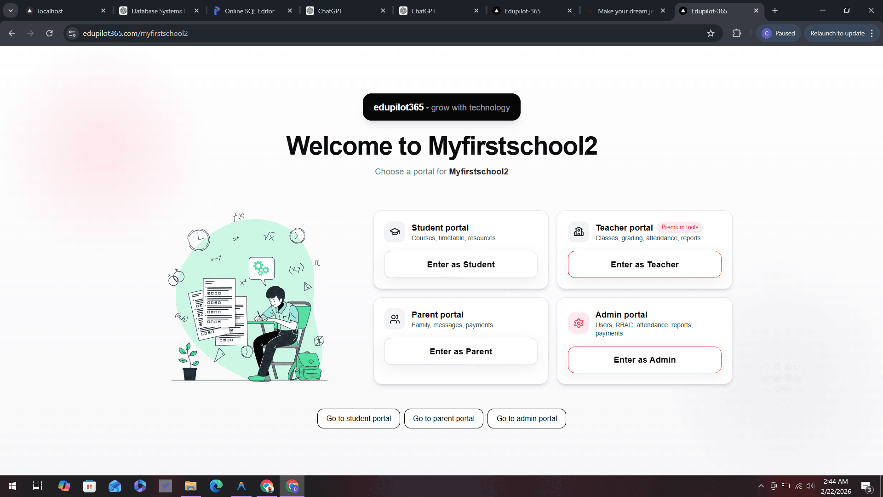Bookmark this page using the star icon
The width and height of the screenshot is (883, 497).
click(711, 33)
